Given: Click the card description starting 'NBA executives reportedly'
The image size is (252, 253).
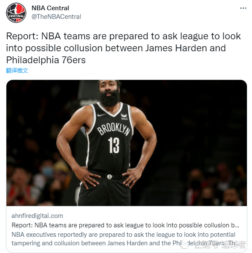Looking at the screenshot, I should [124, 239].
